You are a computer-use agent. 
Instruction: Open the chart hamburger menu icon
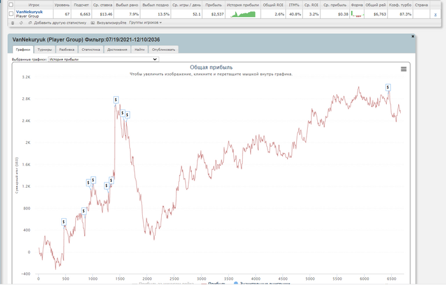[403, 69]
